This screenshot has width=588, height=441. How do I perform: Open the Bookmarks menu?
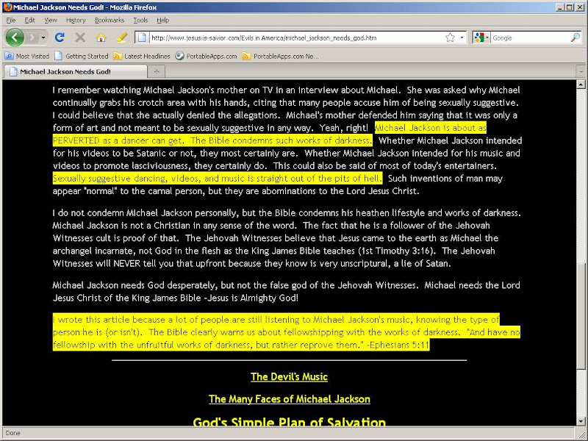pos(109,21)
